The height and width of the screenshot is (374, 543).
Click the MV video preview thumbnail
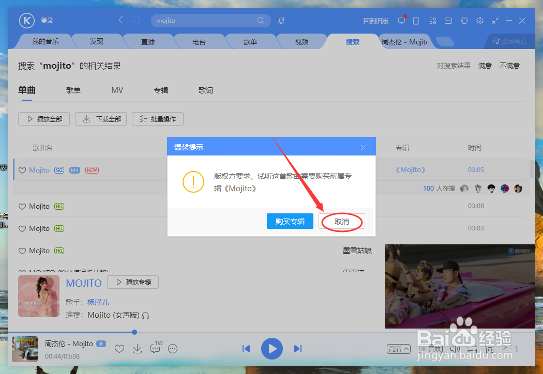[460, 287]
